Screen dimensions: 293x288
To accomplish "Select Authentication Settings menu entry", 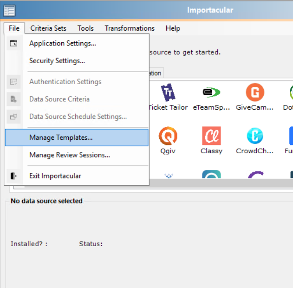I will coord(77,82).
